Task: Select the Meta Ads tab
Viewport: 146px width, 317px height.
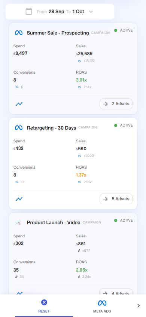Action: coord(102,306)
